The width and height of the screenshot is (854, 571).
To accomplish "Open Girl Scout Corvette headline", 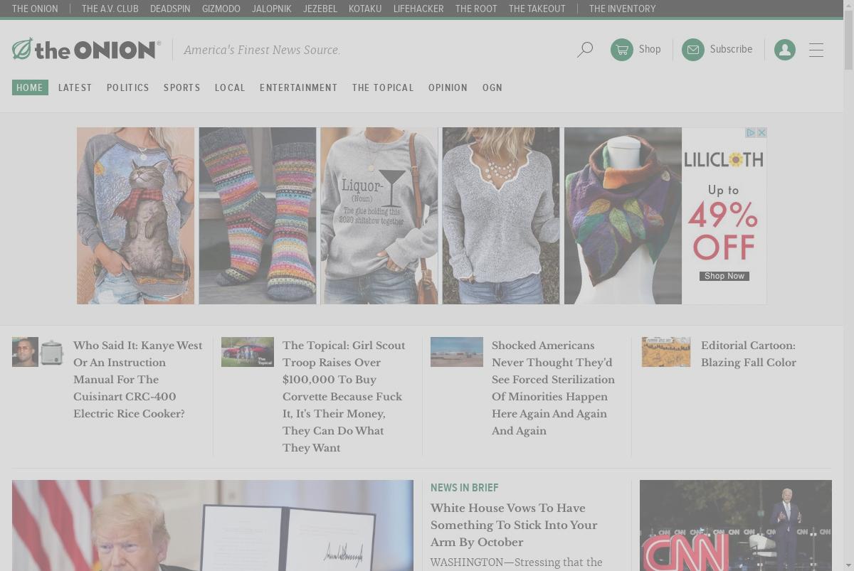I will [x=344, y=396].
